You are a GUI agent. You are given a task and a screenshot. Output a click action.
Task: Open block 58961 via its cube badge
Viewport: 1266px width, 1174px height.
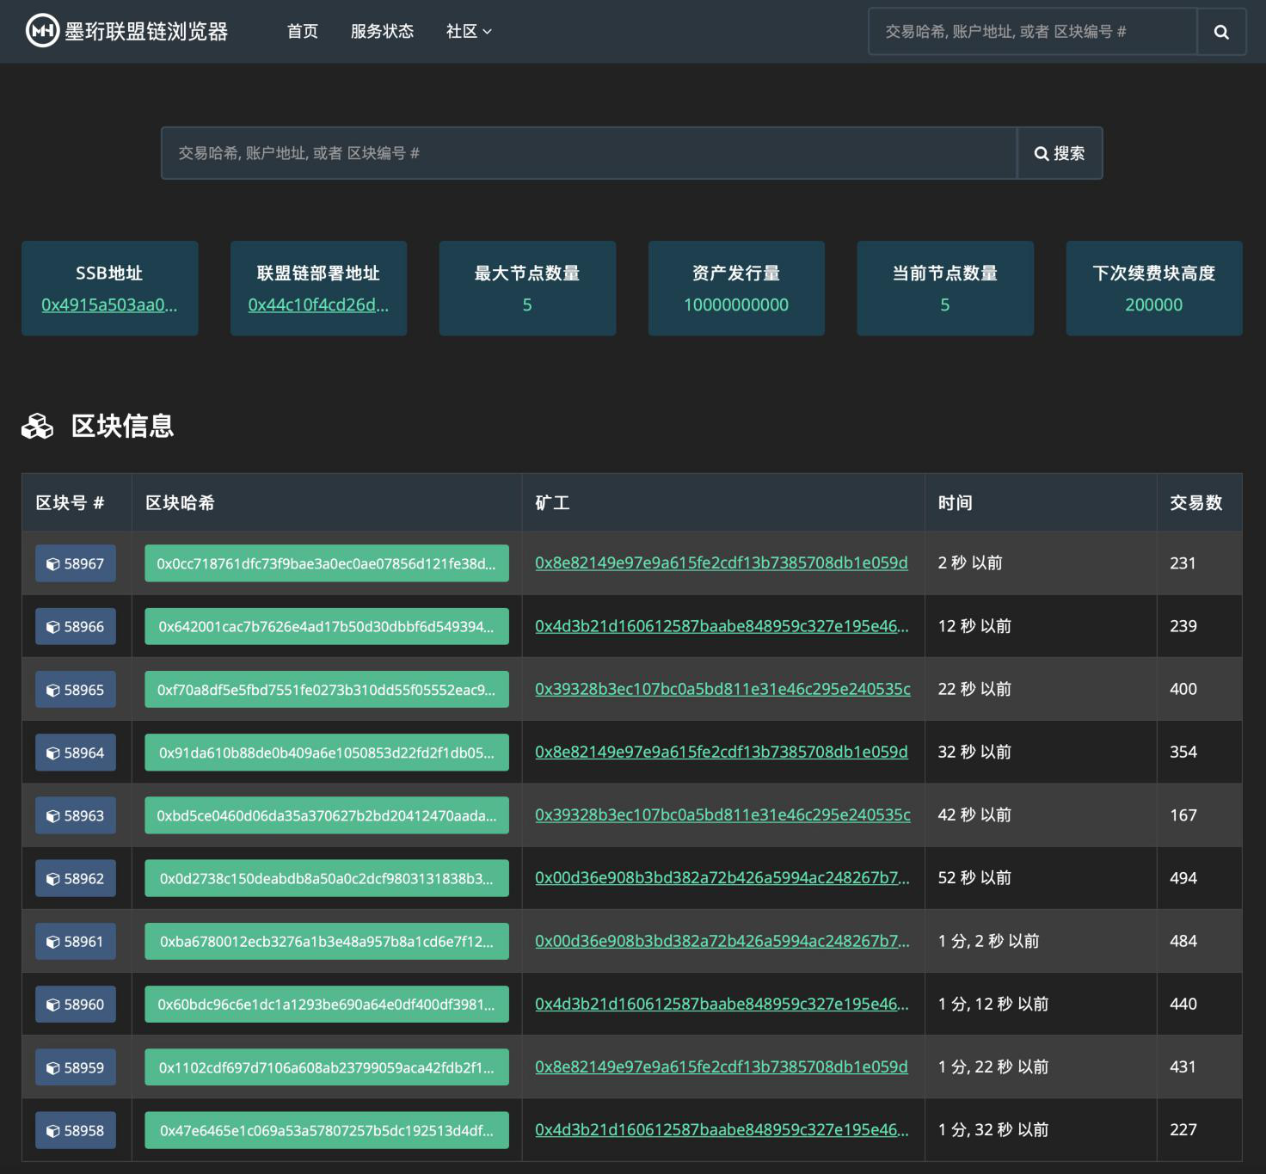click(x=76, y=942)
